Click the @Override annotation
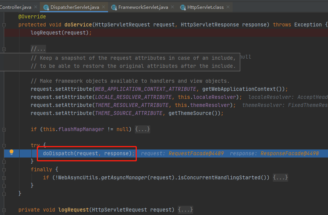 32,16
